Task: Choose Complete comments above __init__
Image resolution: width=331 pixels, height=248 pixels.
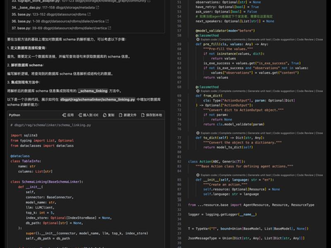Action: click(233, 175)
